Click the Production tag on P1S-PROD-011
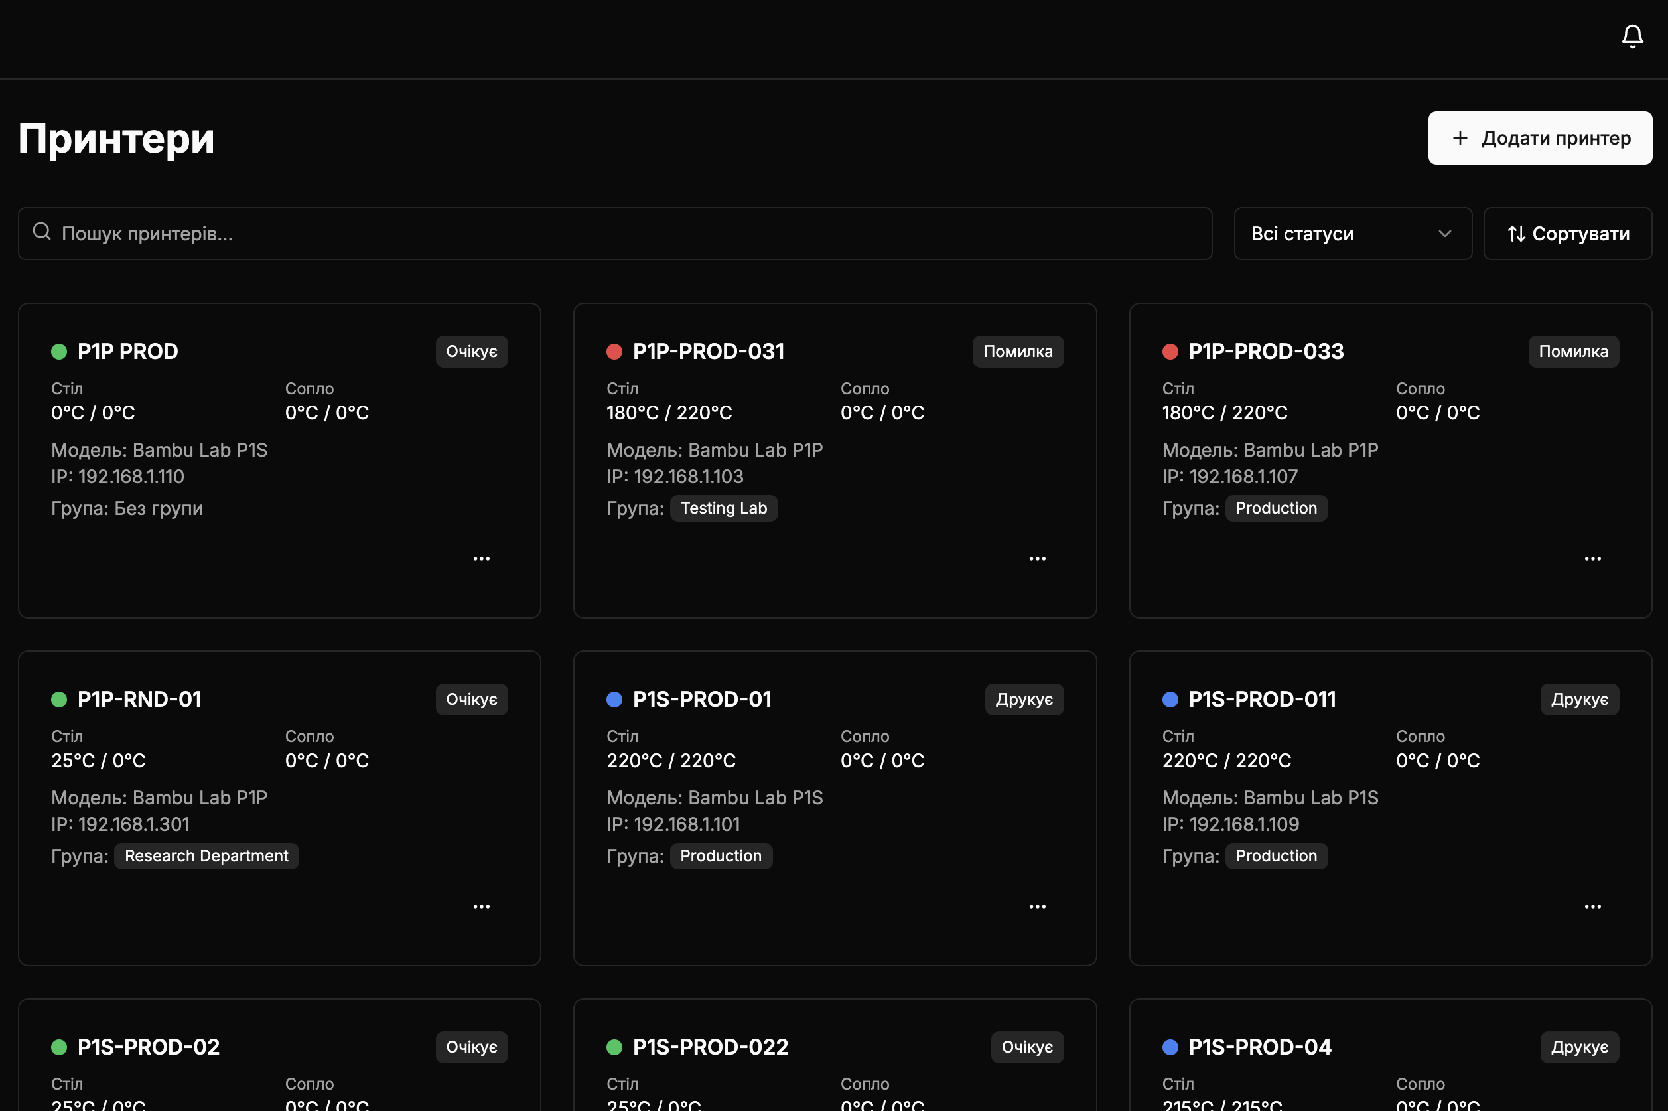This screenshot has height=1111, width=1668. [x=1276, y=856]
